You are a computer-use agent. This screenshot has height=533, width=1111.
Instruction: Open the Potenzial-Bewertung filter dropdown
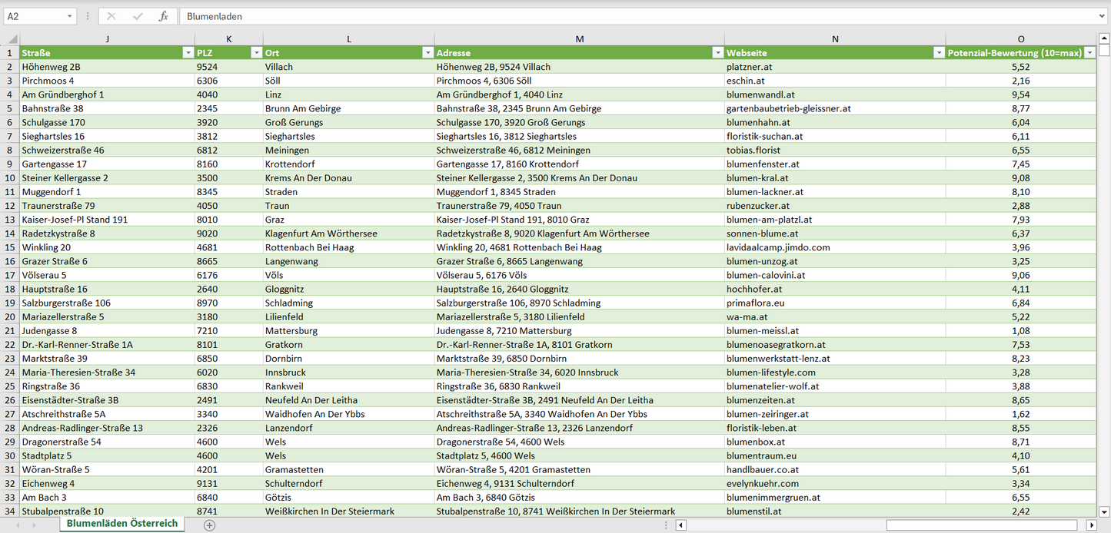tap(1089, 53)
